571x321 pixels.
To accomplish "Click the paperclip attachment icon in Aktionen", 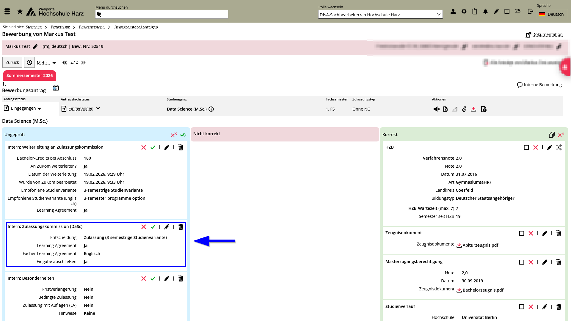I will tap(464, 109).
